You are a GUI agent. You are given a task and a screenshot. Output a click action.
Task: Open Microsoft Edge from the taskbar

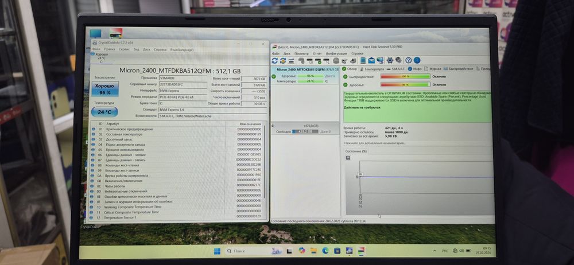(x=325, y=251)
